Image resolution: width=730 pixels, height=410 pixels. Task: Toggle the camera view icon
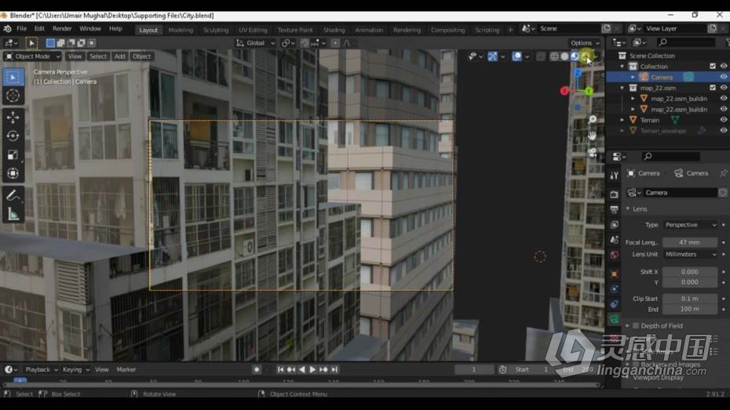click(x=592, y=152)
